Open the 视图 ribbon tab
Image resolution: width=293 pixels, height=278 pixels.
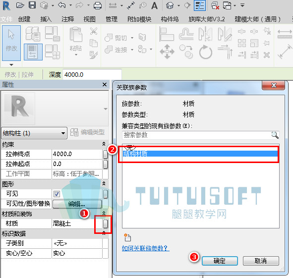(90, 19)
